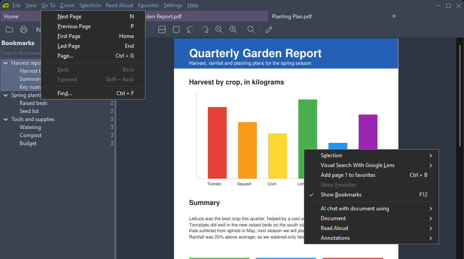Open the Settings menu
This screenshot has height=259, width=464.
click(173, 5)
